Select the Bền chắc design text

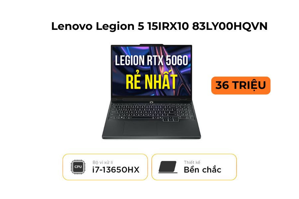click(203, 170)
